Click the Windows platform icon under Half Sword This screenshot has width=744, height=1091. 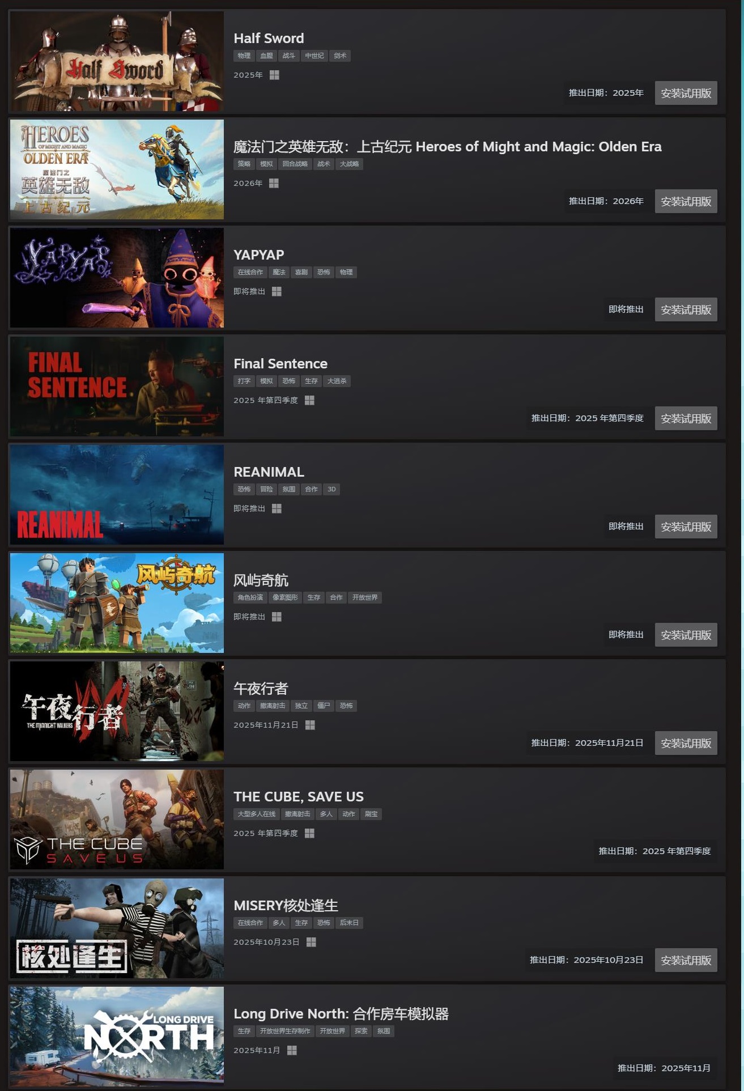click(x=274, y=75)
